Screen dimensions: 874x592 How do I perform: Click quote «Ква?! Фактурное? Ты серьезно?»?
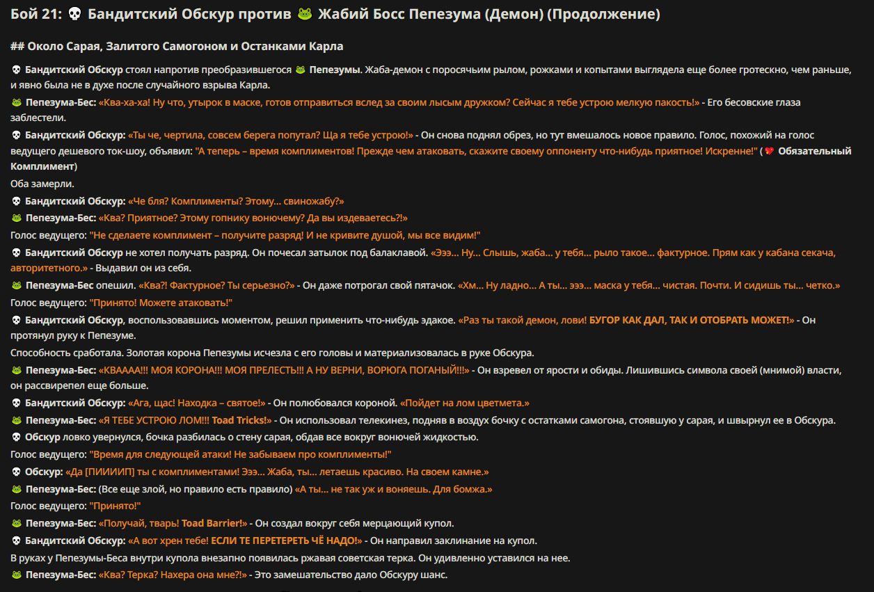(218, 285)
